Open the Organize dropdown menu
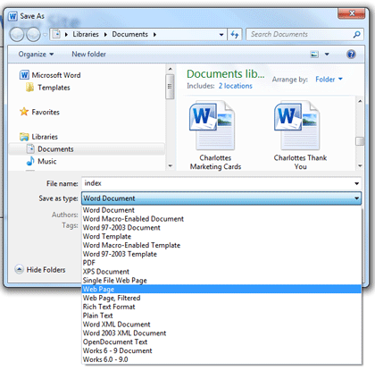This screenshot has height=371, width=375. coord(36,55)
